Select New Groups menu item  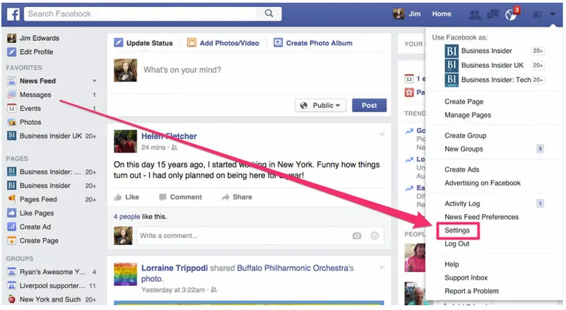click(x=464, y=149)
